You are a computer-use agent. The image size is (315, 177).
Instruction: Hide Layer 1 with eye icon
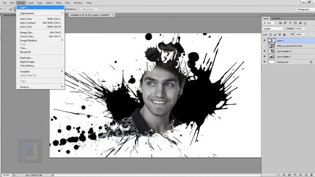pos(264,40)
